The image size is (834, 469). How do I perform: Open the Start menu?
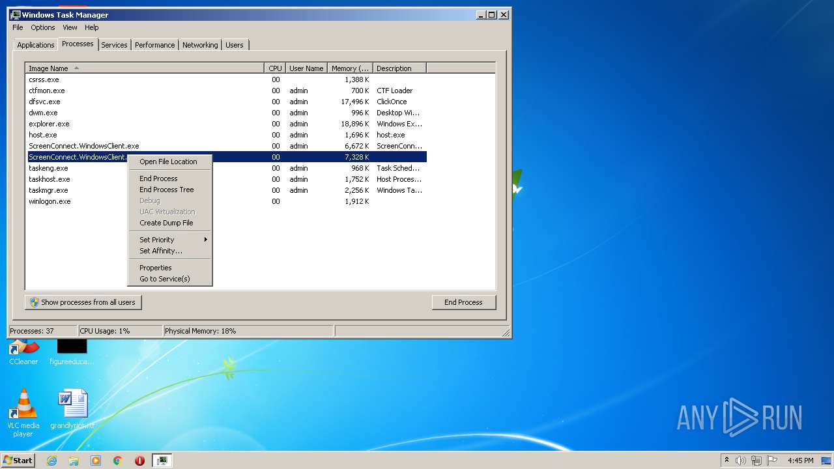pyautogui.click(x=18, y=461)
